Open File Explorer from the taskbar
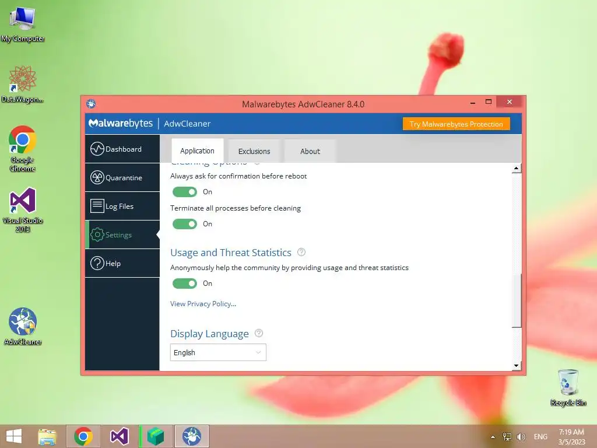 pos(47,436)
